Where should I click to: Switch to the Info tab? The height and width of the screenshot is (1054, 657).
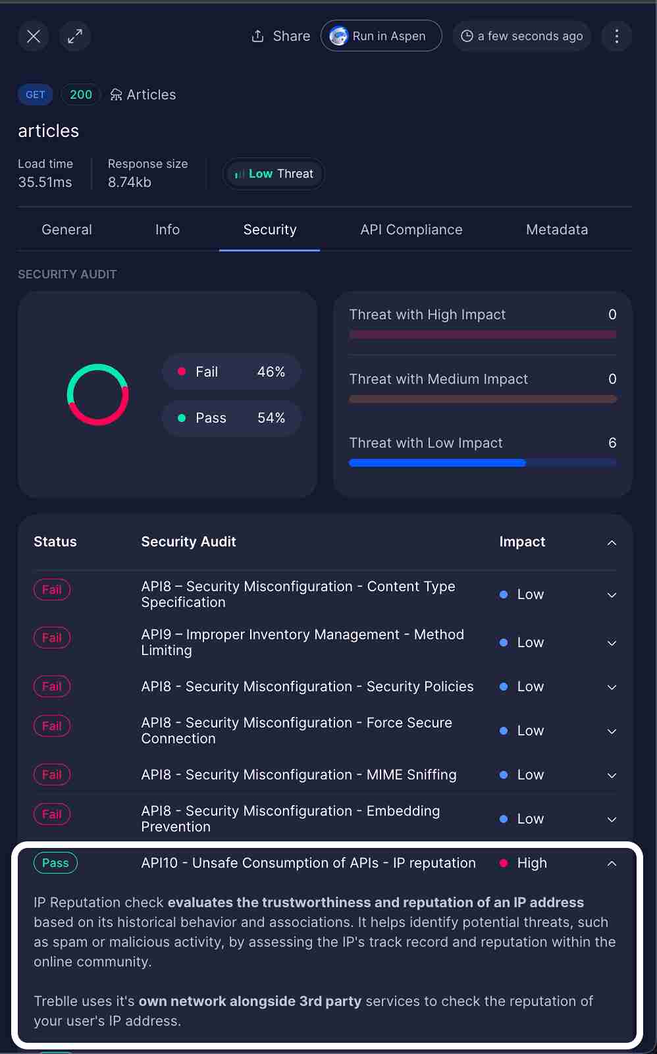[x=167, y=230]
